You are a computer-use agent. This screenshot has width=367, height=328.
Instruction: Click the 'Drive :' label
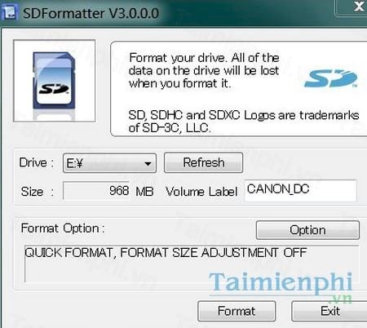37,162
